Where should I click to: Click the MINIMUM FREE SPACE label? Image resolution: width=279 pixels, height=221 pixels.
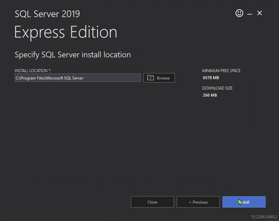(221, 71)
